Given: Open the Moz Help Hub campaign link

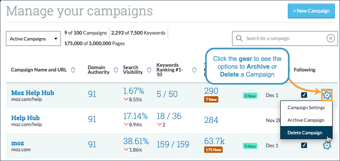Looking at the screenshot, I should [33, 93].
